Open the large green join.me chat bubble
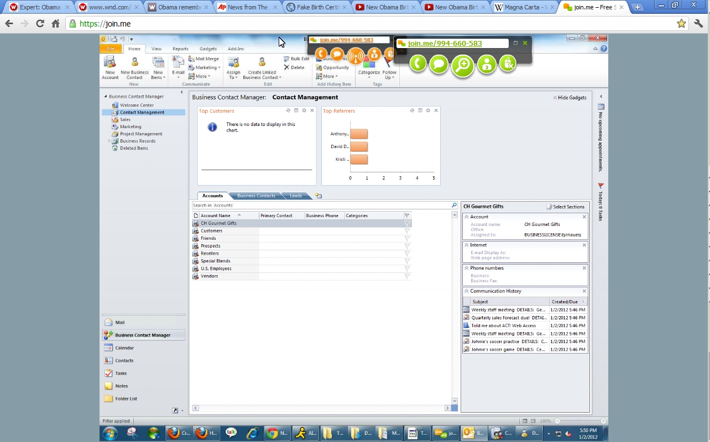Image resolution: width=710 pixels, height=442 pixels. pyautogui.click(x=439, y=65)
